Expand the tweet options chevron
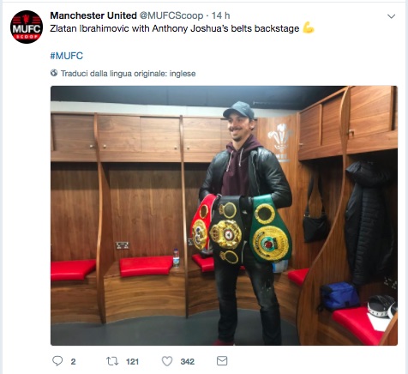 [x=391, y=16]
